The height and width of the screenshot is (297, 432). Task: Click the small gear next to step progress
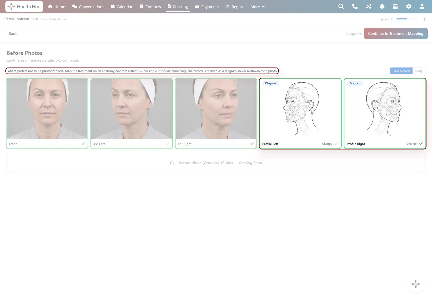point(424,19)
